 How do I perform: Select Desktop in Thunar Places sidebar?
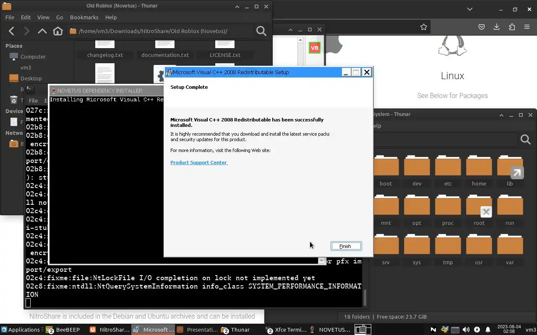pyautogui.click(x=31, y=78)
